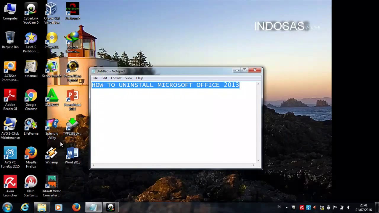
Task: Select AVG PC TuneUp 2015 desktop icon
Action: click(10, 157)
